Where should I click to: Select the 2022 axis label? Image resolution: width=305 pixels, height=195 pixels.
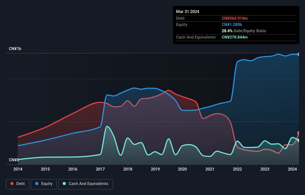click(237, 169)
